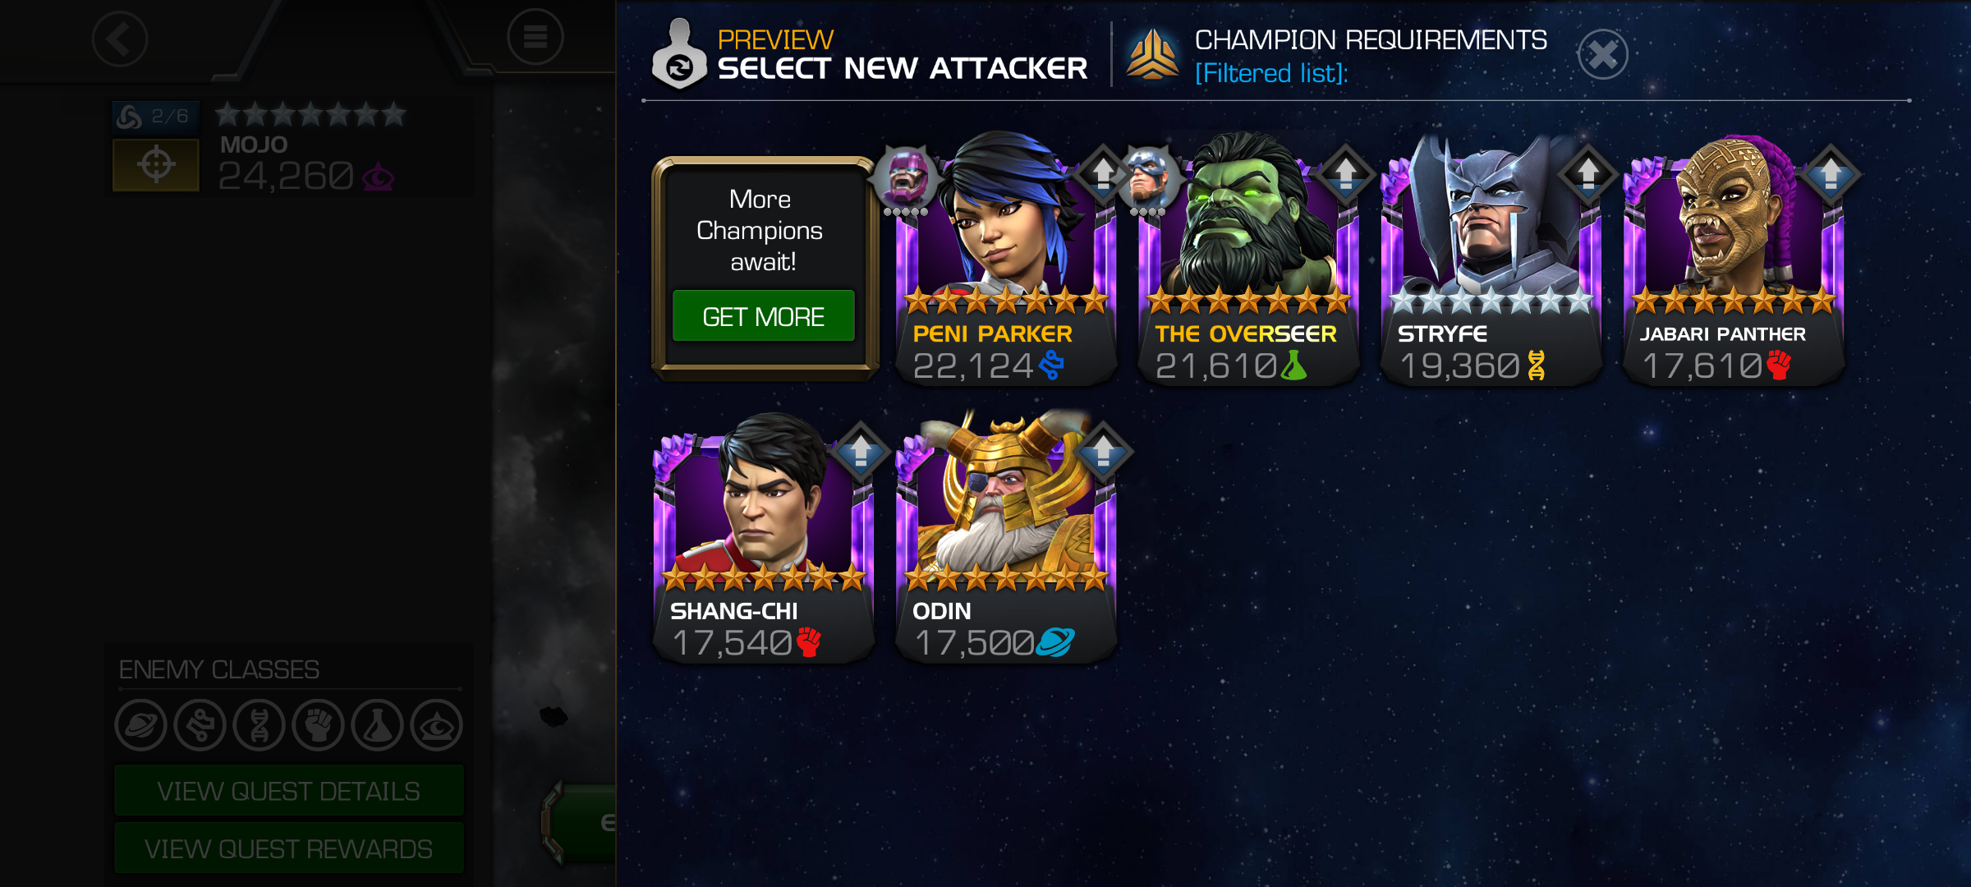This screenshot has height=887, width=1971.
Task: Open the hamburger menu icon
Action: point(535,37)
